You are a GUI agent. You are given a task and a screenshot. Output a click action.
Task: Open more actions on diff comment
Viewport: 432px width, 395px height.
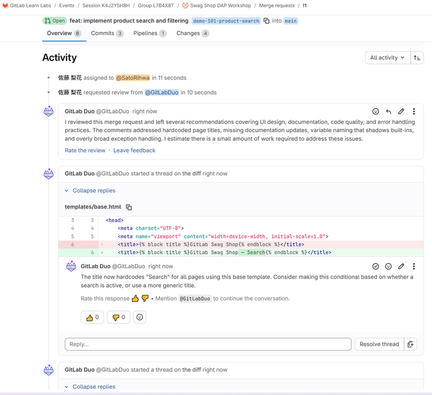[414, 266]
